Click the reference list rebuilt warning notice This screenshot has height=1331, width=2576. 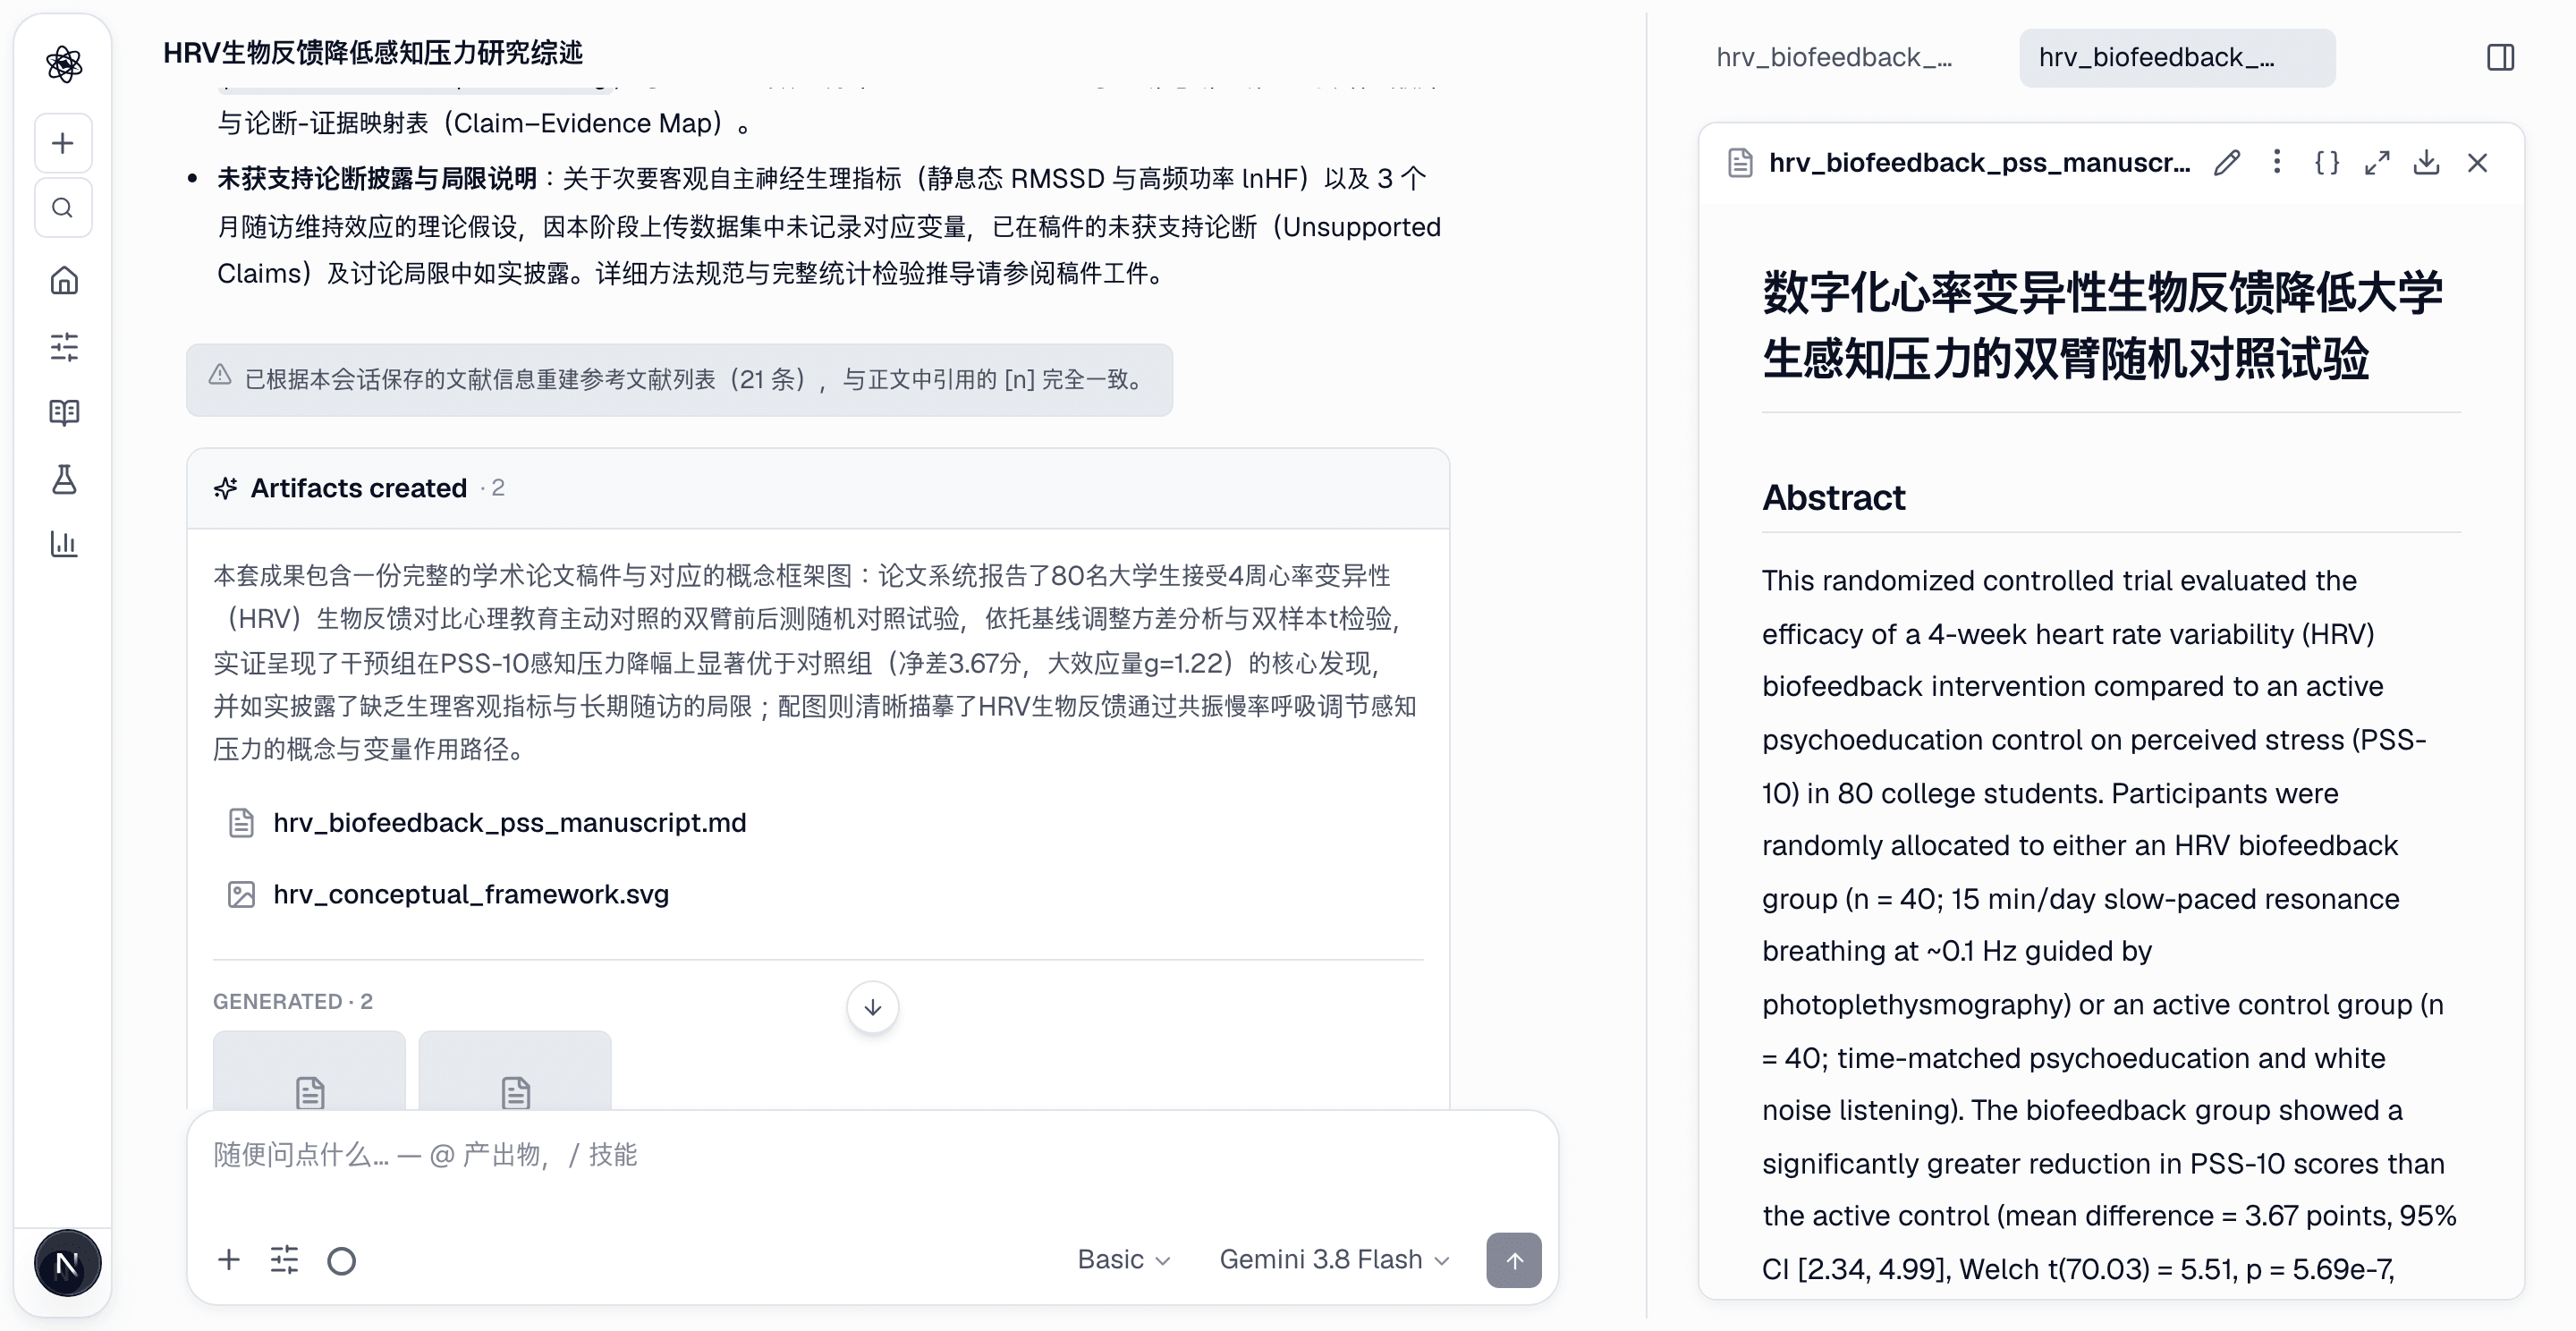point(679,380)
